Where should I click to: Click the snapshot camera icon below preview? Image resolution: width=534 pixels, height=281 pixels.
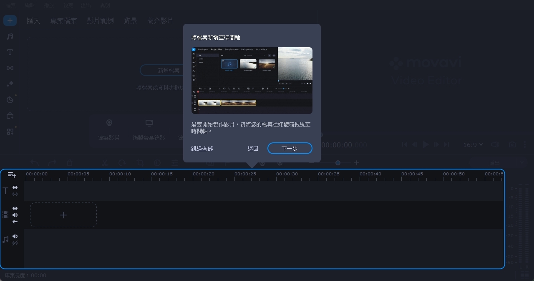click(512, 144)
